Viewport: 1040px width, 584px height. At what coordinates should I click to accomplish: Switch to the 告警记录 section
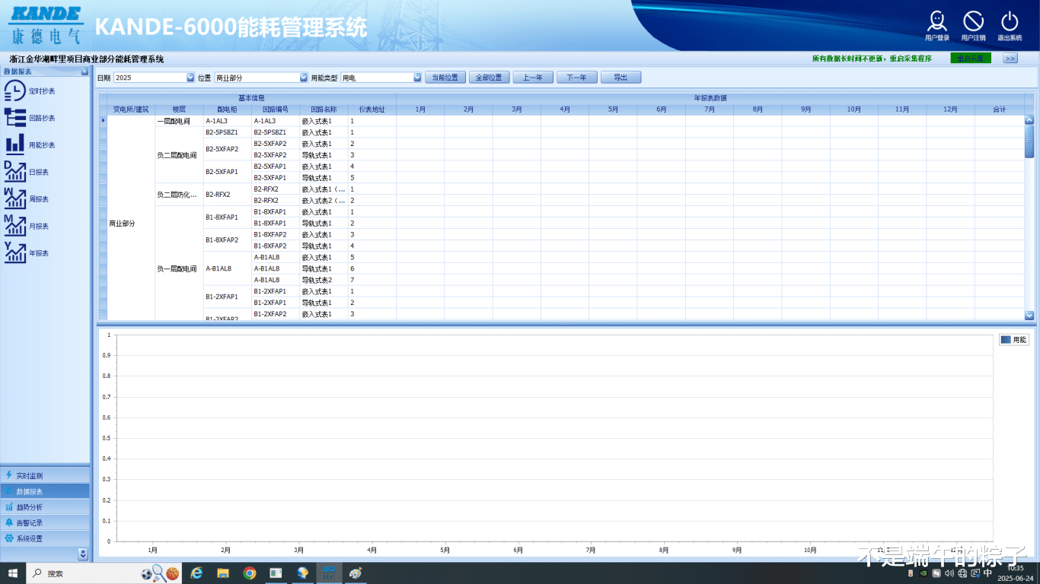45,523
